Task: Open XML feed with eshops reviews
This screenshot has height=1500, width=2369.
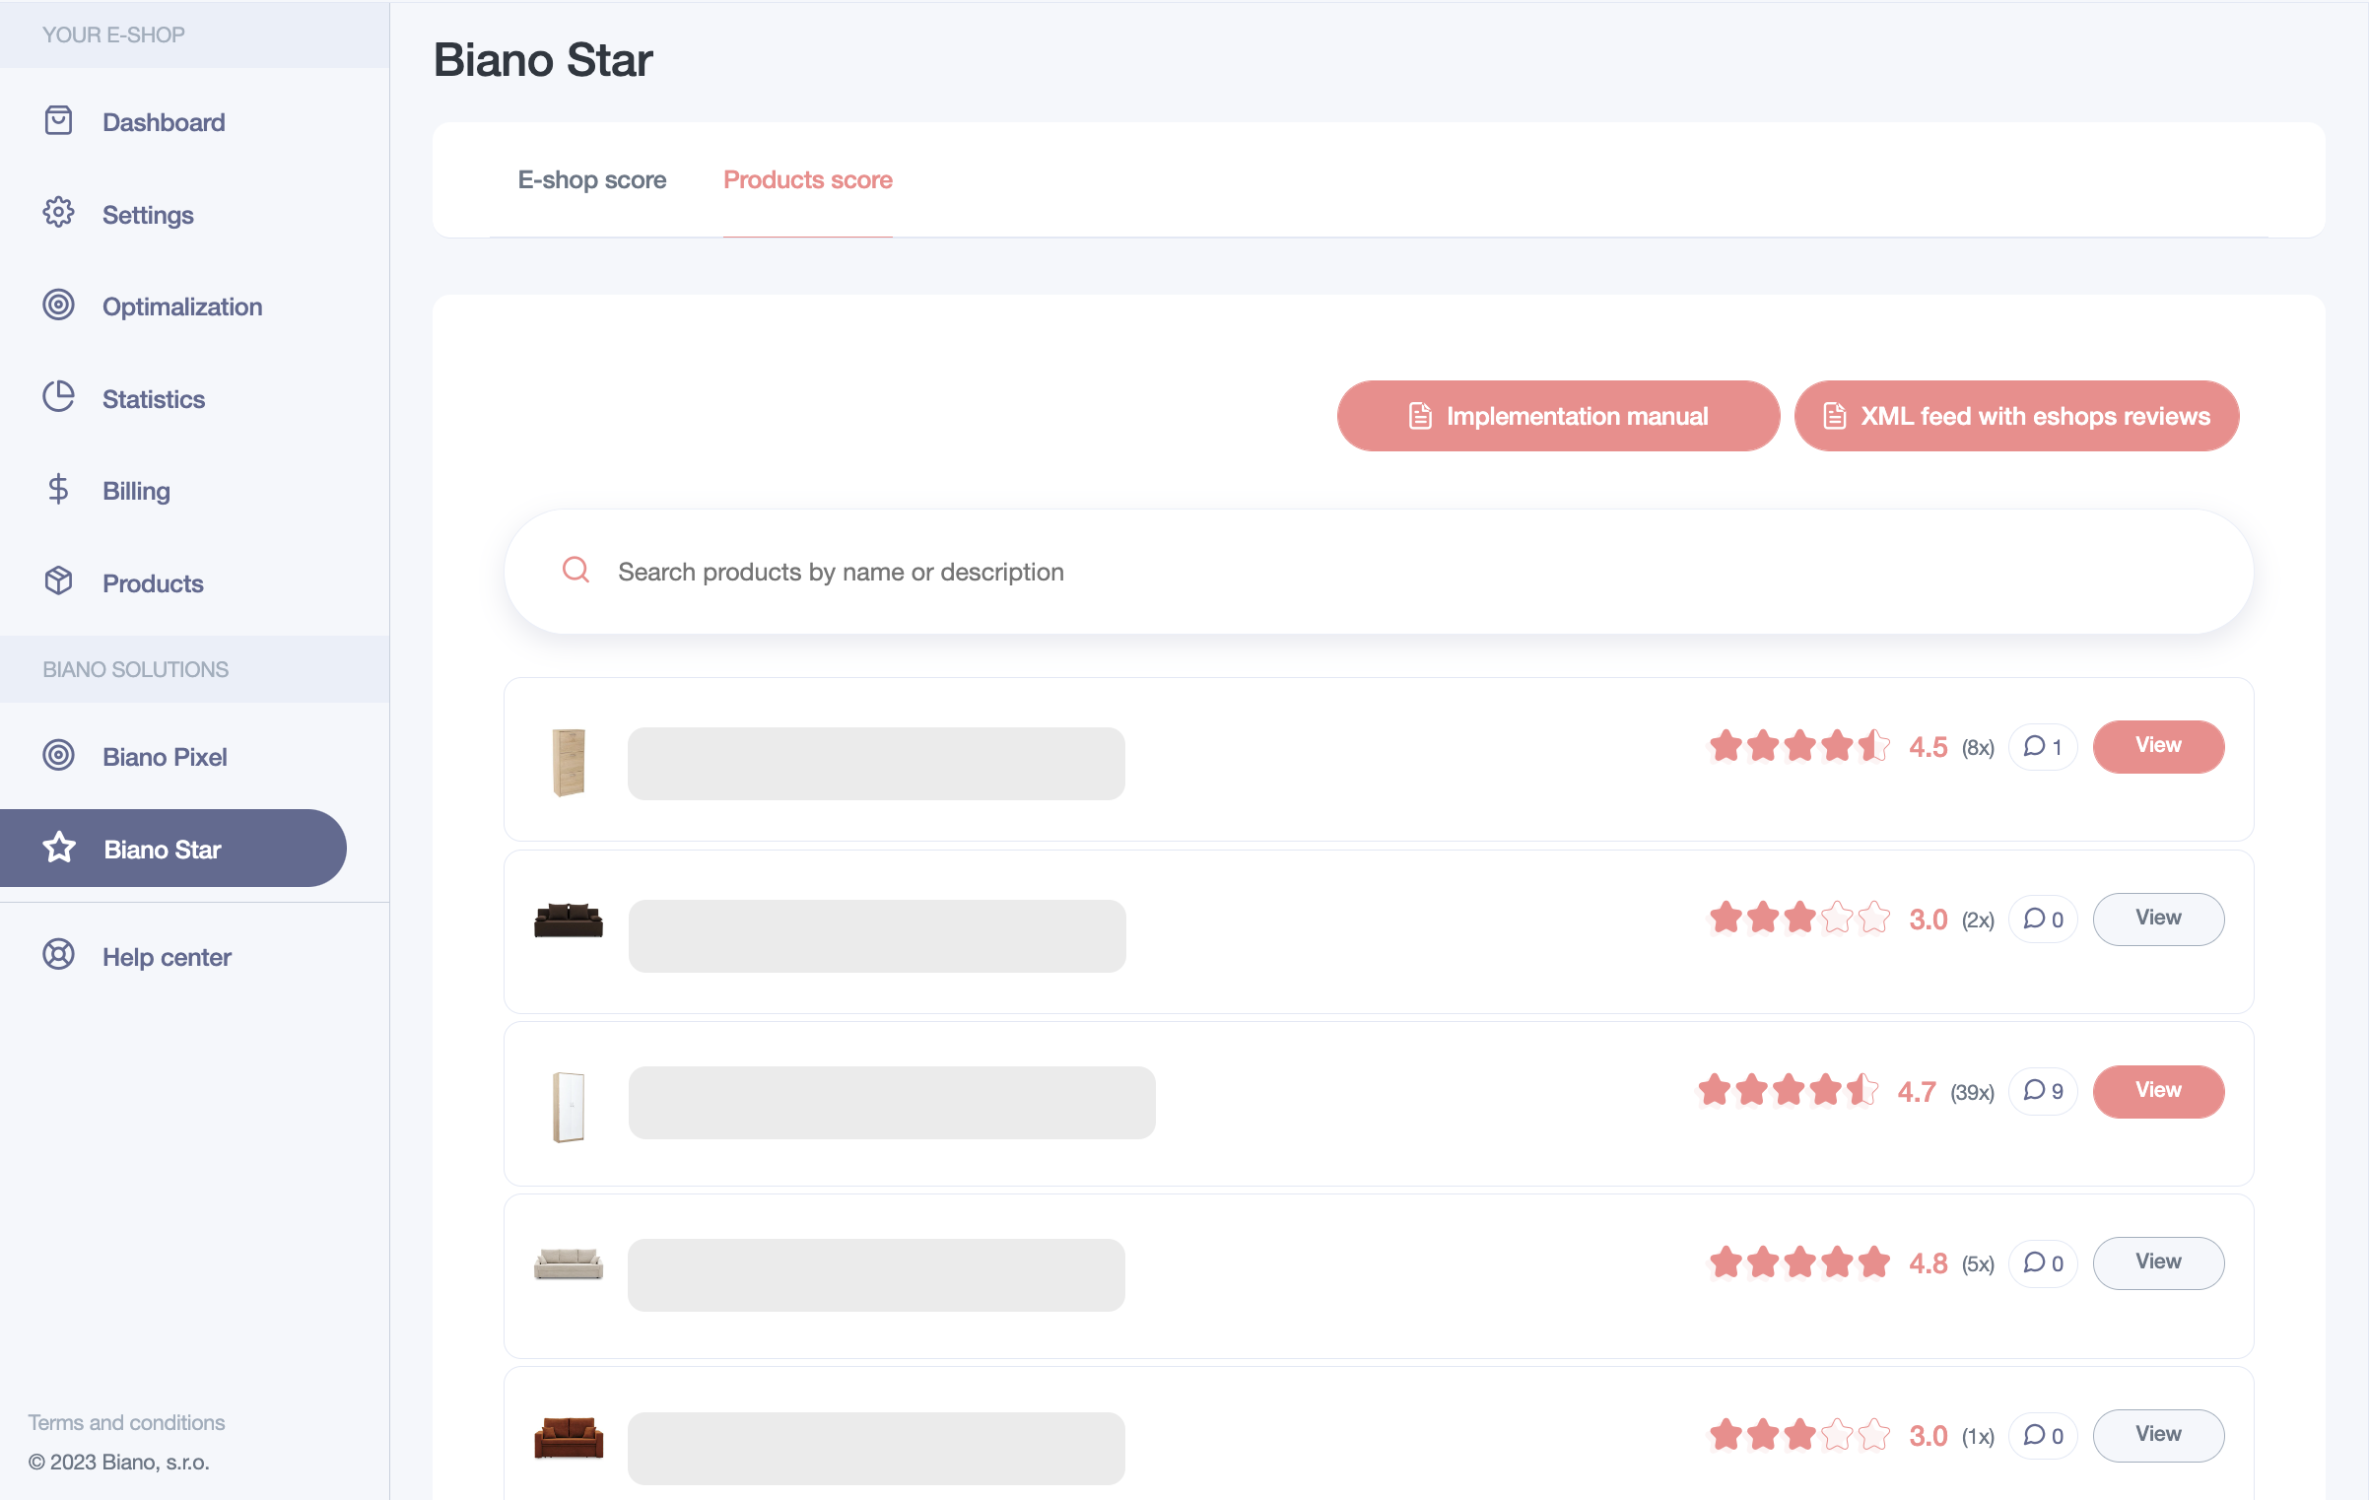Action: [2016, 416]
